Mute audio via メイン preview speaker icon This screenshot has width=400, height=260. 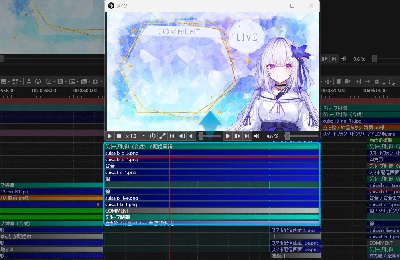pyautogui.click(x=257, y=136)
